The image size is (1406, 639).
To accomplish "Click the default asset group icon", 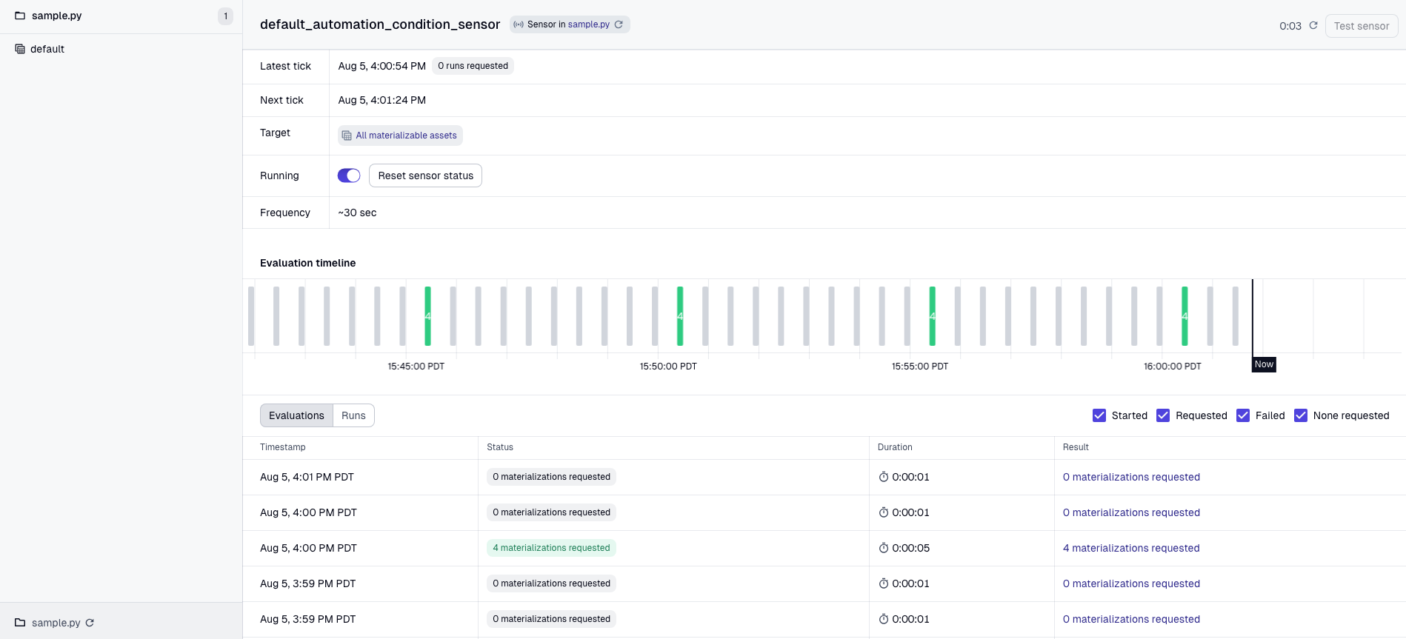I will tap(20, 49).
